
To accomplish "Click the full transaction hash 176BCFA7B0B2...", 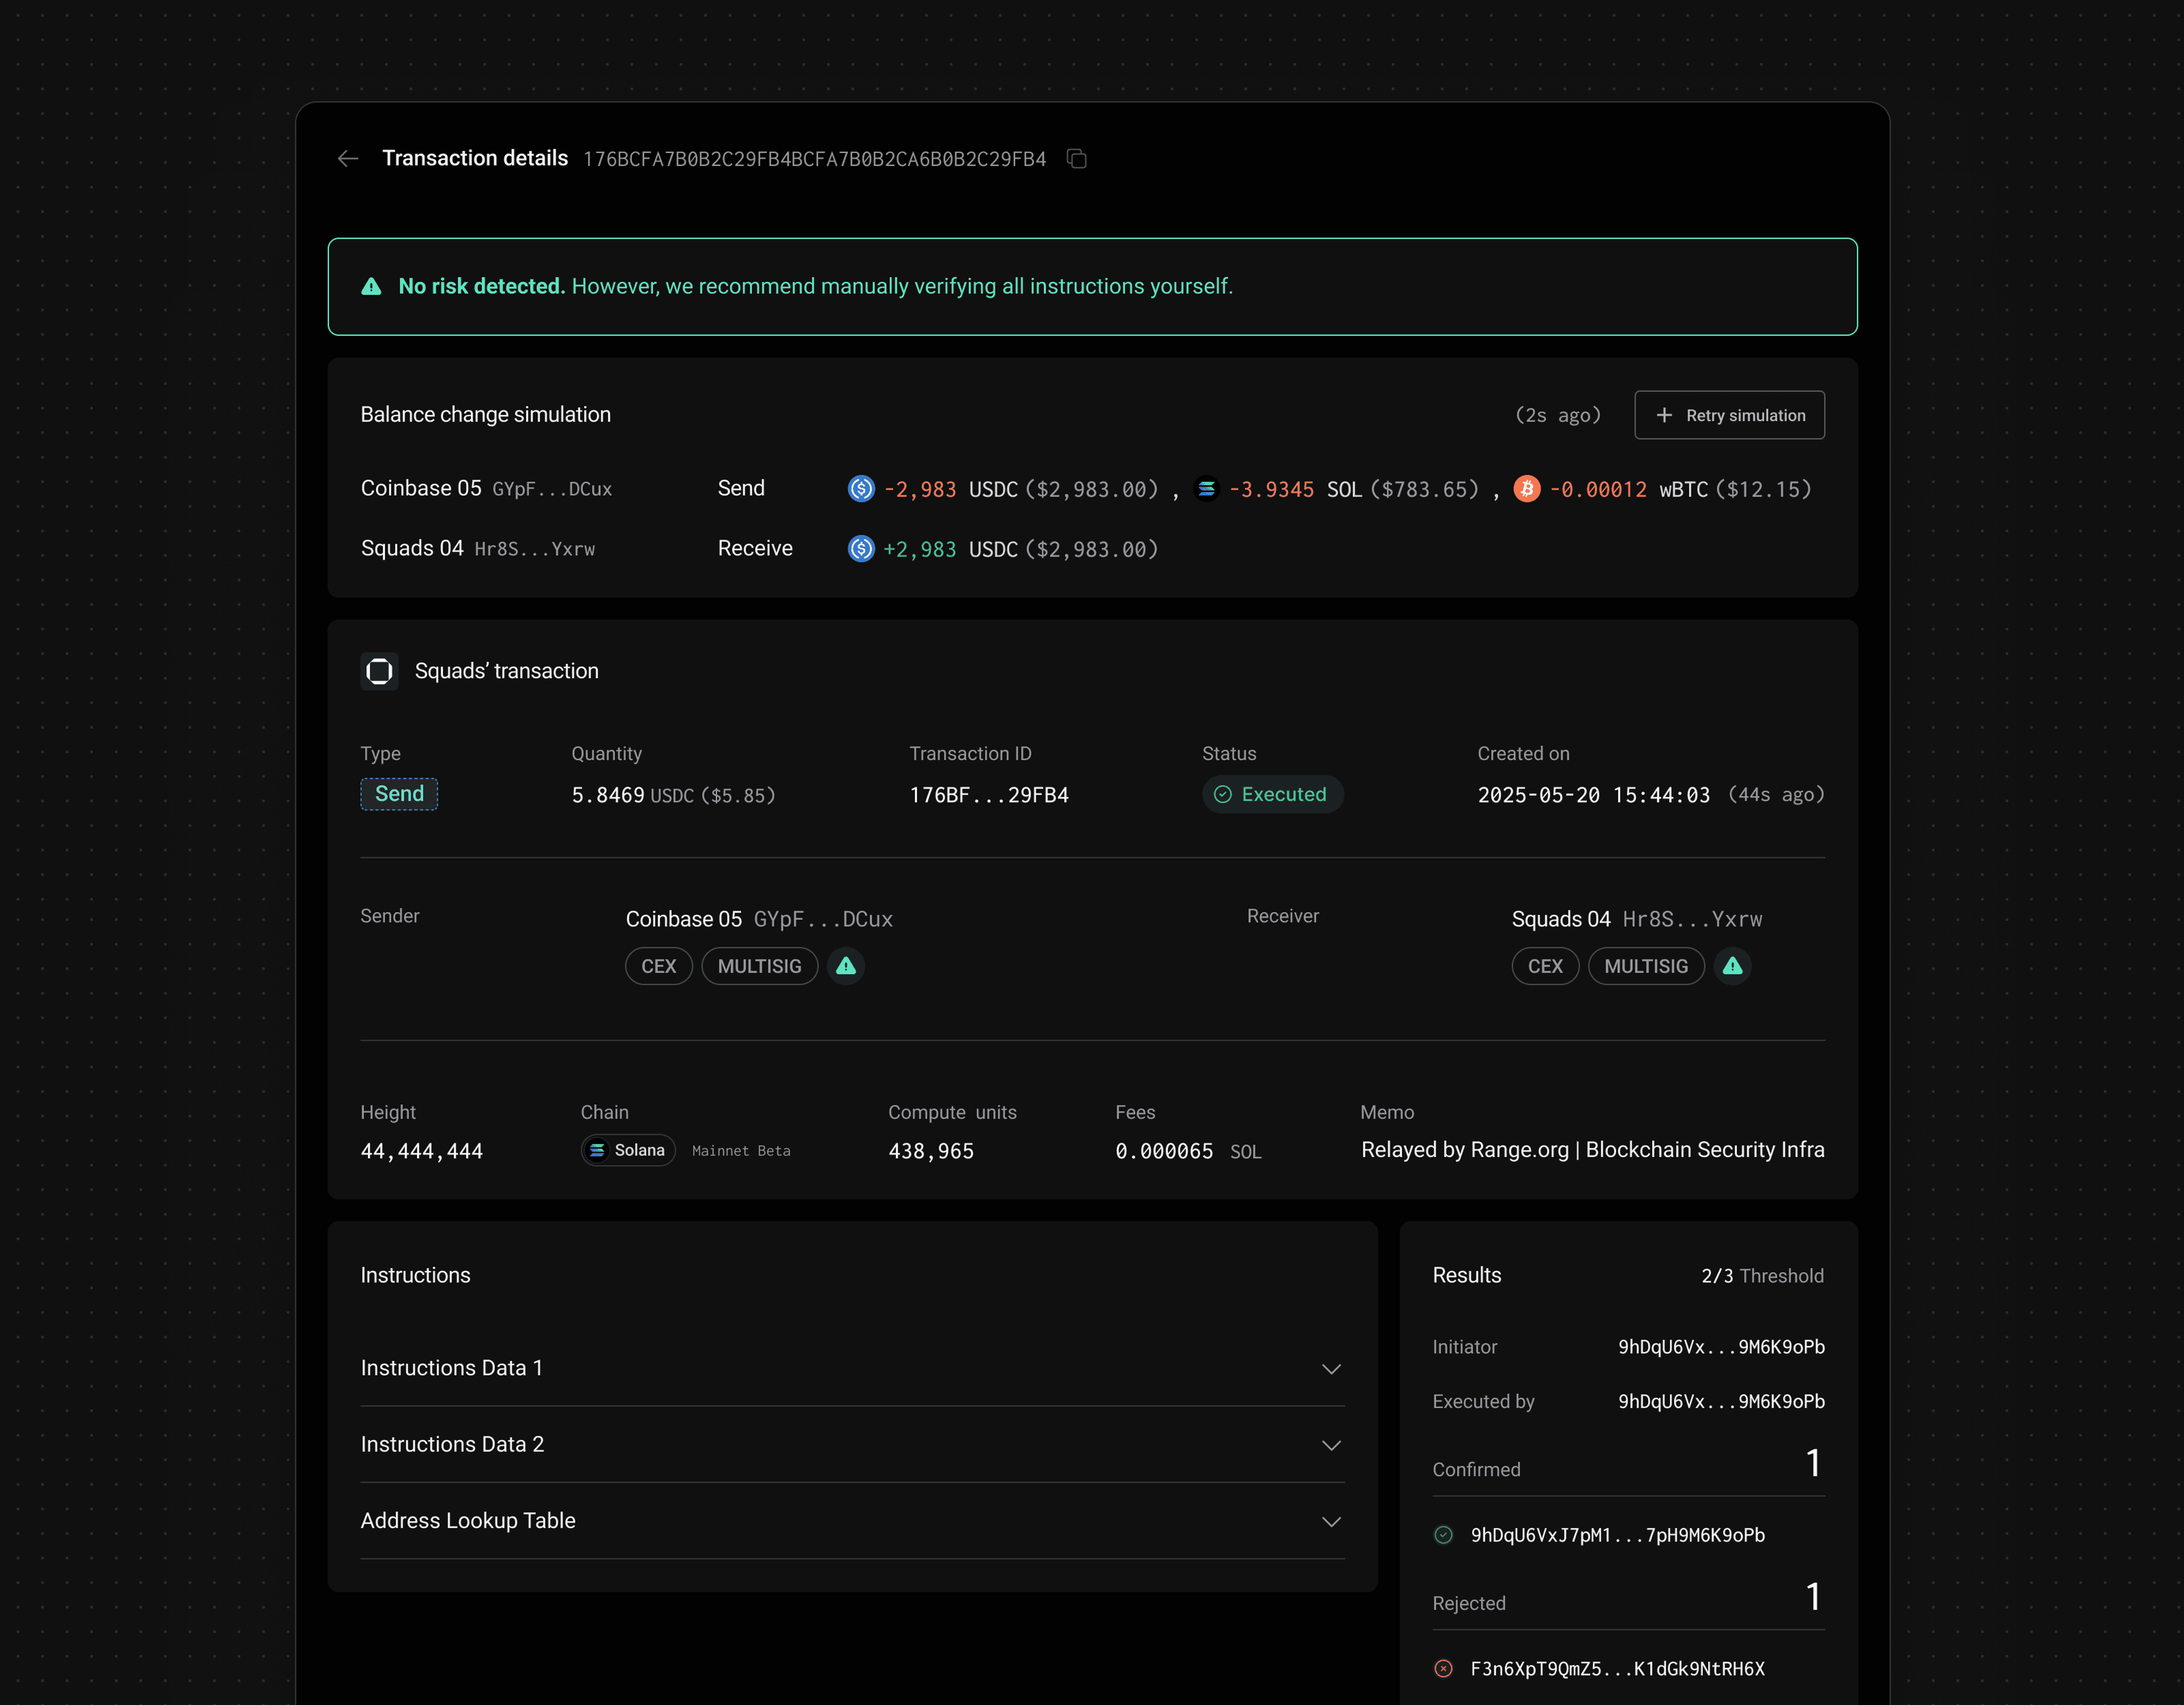I will point(814,159).
